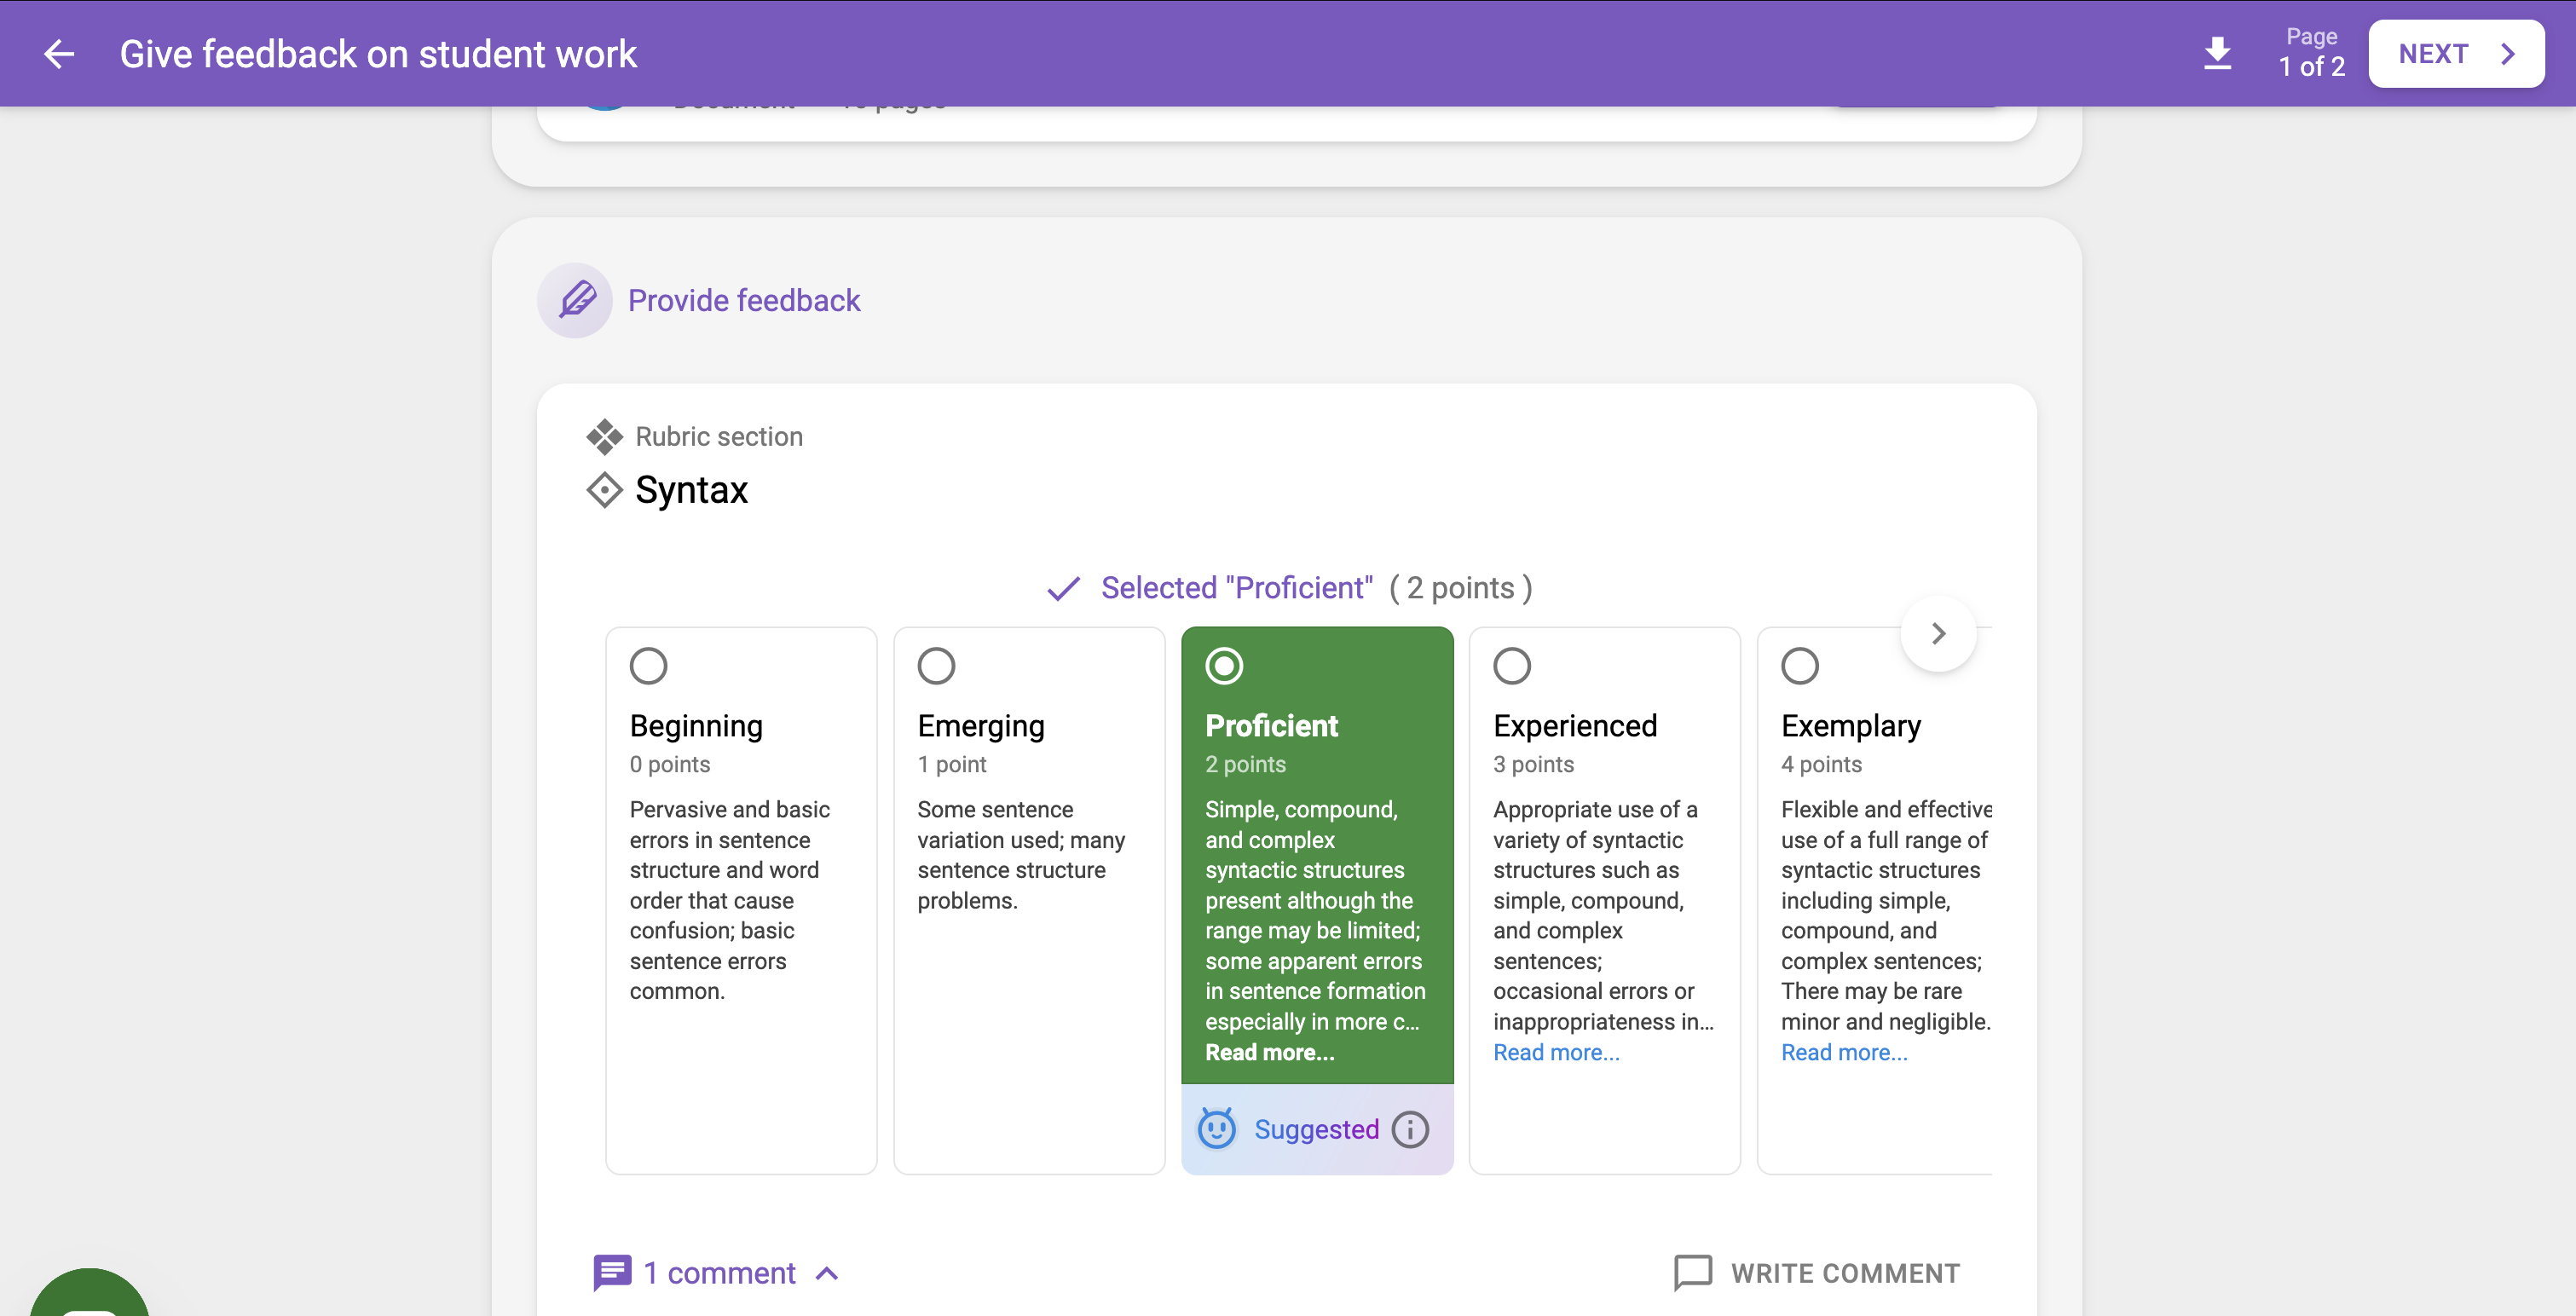Click the download icon in header
The height and width of the screenshot is (1316, 2576).
pos(2217,53)
